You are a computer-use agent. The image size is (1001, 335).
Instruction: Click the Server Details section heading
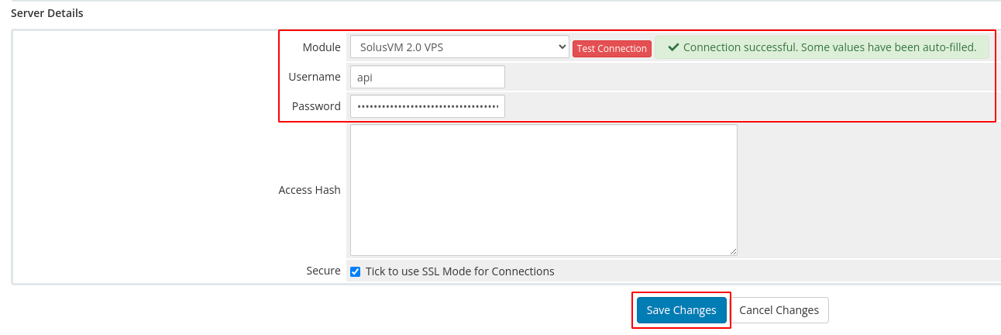point(47,13)
